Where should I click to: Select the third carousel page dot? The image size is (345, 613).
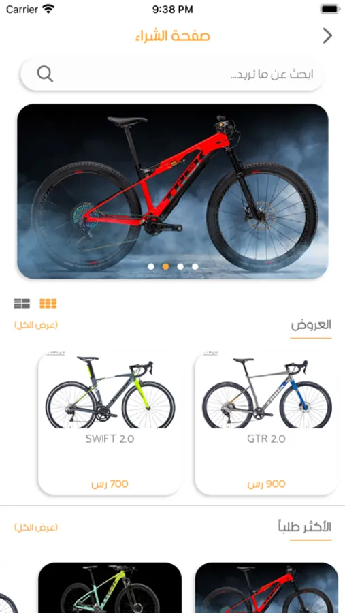pyautogui.click(x=180, y=266)
